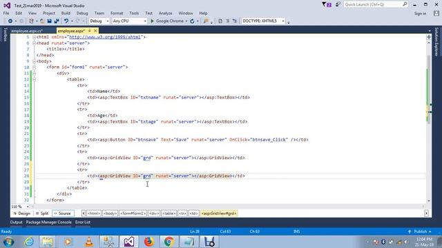Click the Publish button in status bar
This screenshot has width=442, height=248.
click(x=420, y=231)
